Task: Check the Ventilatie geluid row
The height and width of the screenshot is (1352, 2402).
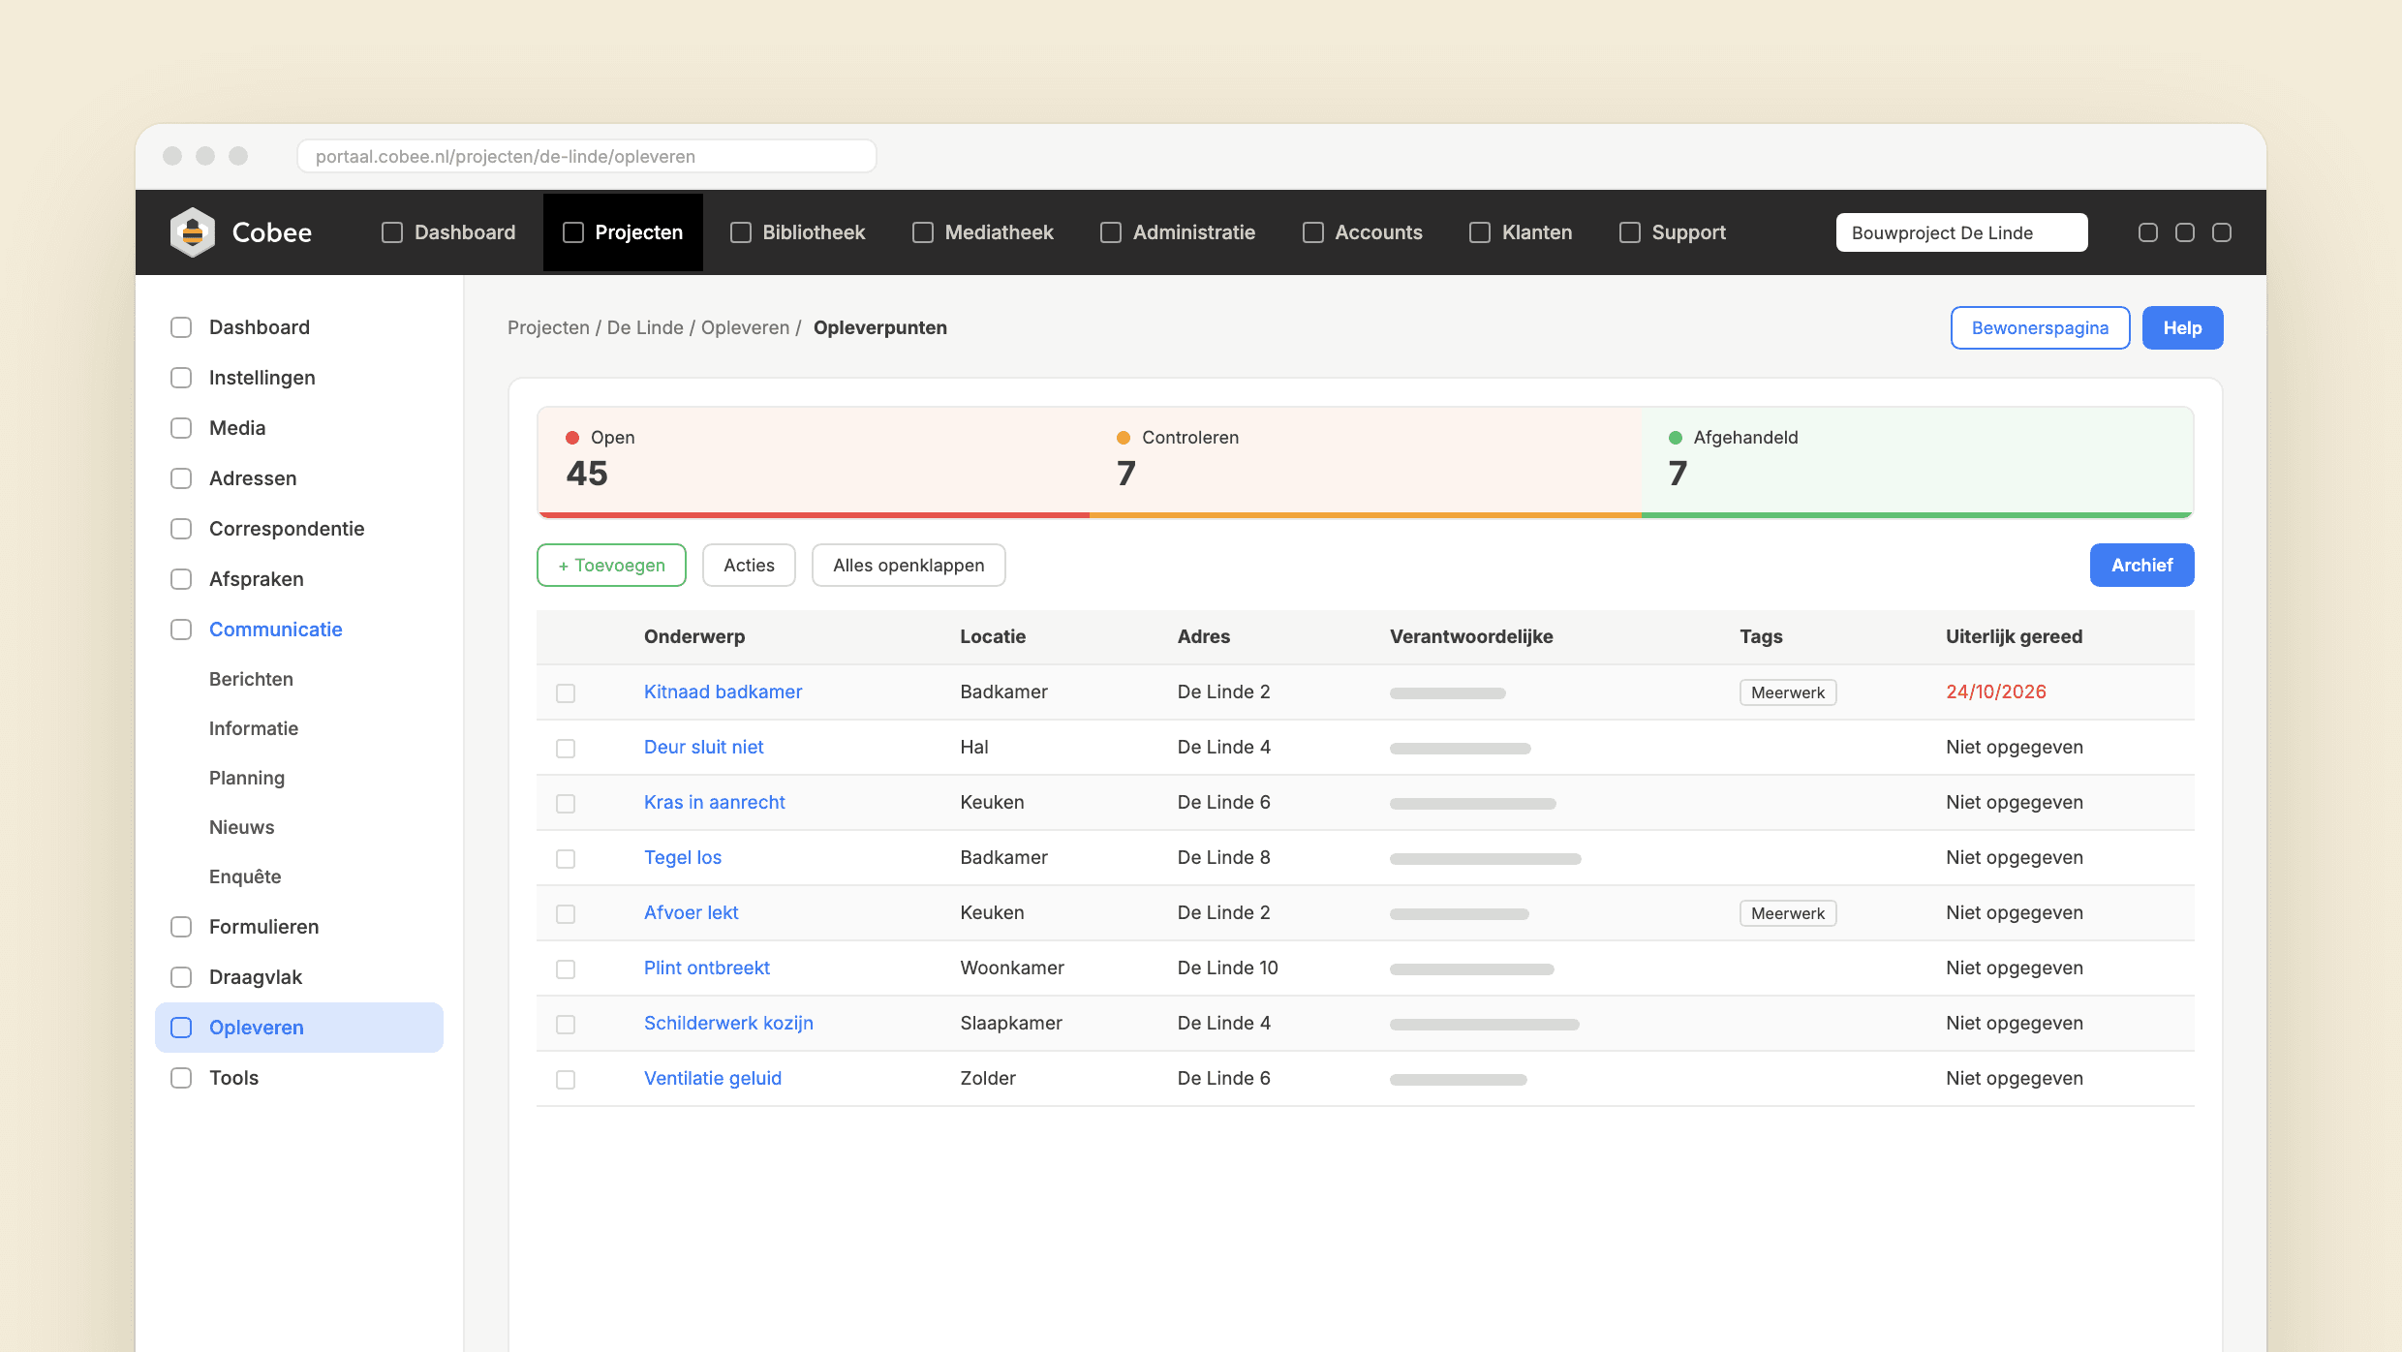Action: point(566,1080)
